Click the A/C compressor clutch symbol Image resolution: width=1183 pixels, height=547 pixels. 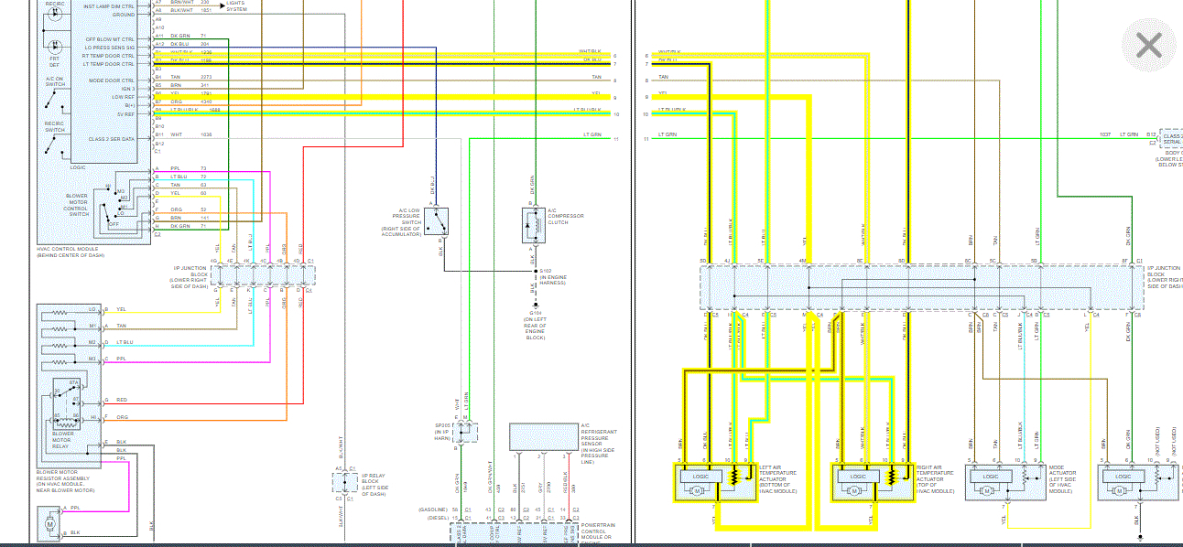[533, 224]
